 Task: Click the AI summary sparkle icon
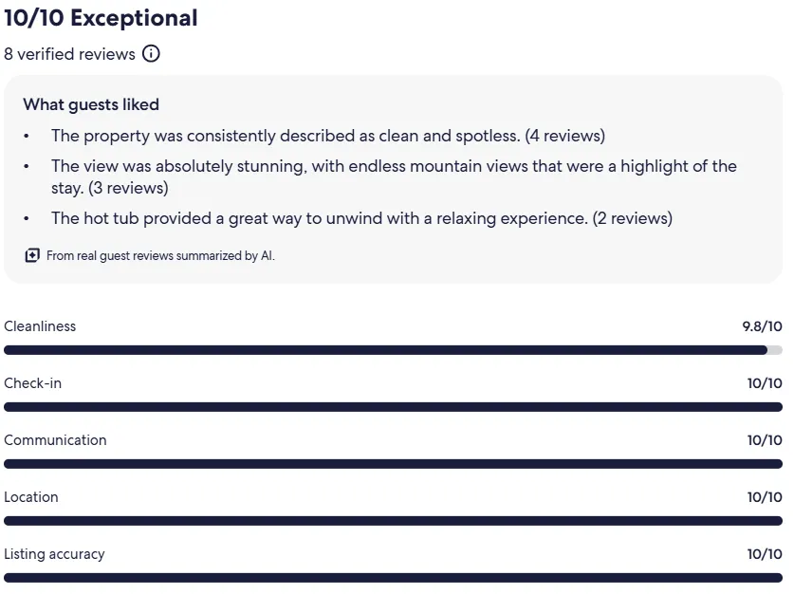32,255
